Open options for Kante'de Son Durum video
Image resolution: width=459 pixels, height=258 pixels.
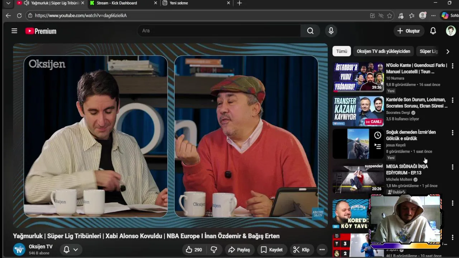pyautogui.click(x=453, y=100)
